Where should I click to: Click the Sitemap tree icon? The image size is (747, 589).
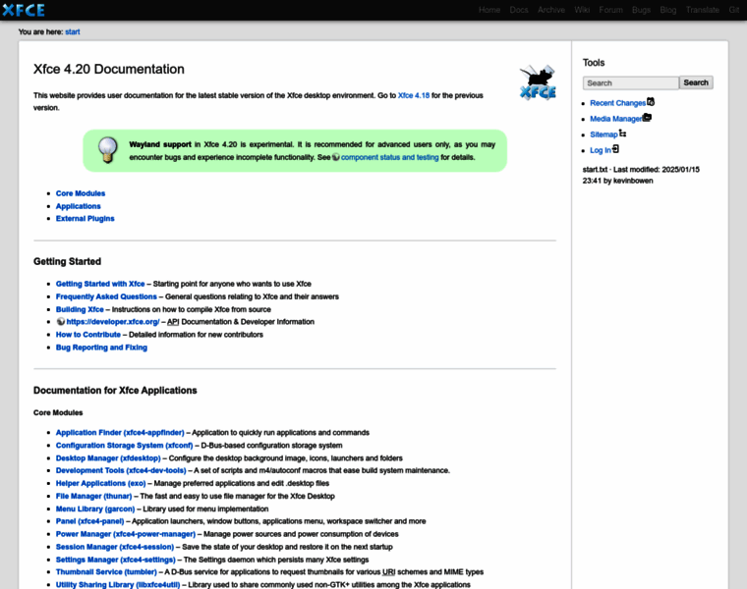[x=622, y=134]
